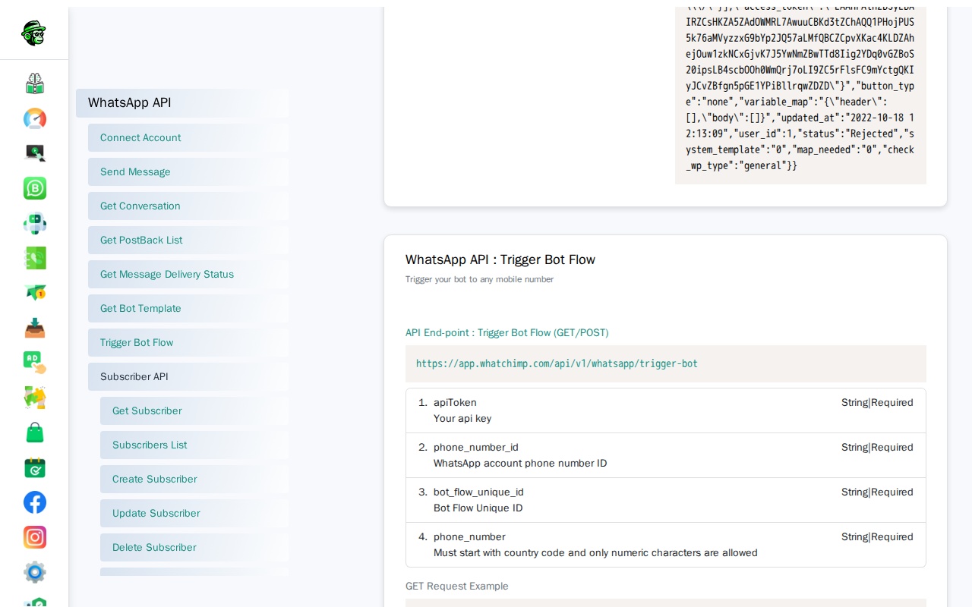Open Get PostBack List section
This screenshot has height=607, width=972.
[x=188, y=241]
